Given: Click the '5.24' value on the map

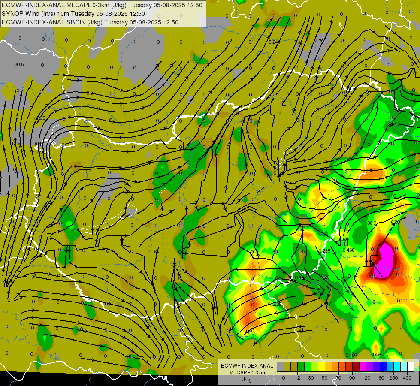Looking at the screenshot, I should [x=274, y=42].
